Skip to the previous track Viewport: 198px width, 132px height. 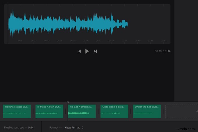79,51
